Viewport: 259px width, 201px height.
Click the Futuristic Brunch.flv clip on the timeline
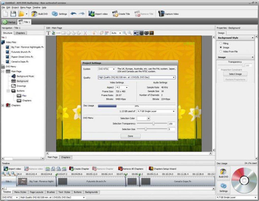[x=91, y=181]
